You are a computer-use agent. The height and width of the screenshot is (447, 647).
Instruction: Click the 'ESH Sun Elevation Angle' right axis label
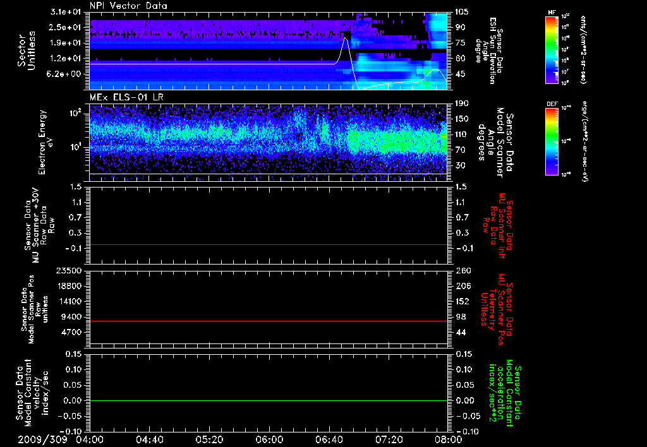coord(490,51)
